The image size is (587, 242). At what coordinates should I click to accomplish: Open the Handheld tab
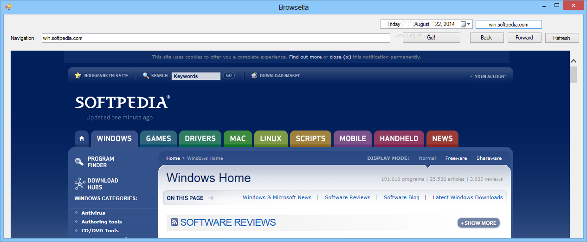399,138
